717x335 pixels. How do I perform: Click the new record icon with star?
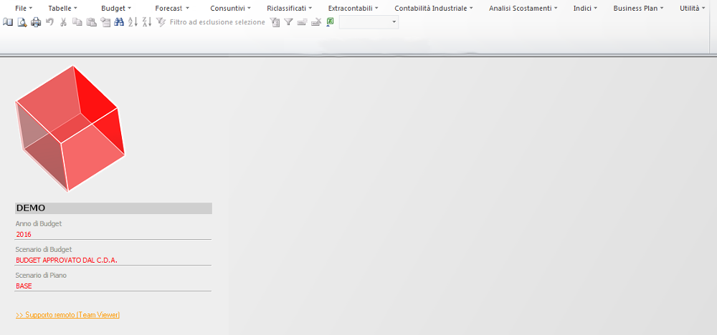click(302, 22)
